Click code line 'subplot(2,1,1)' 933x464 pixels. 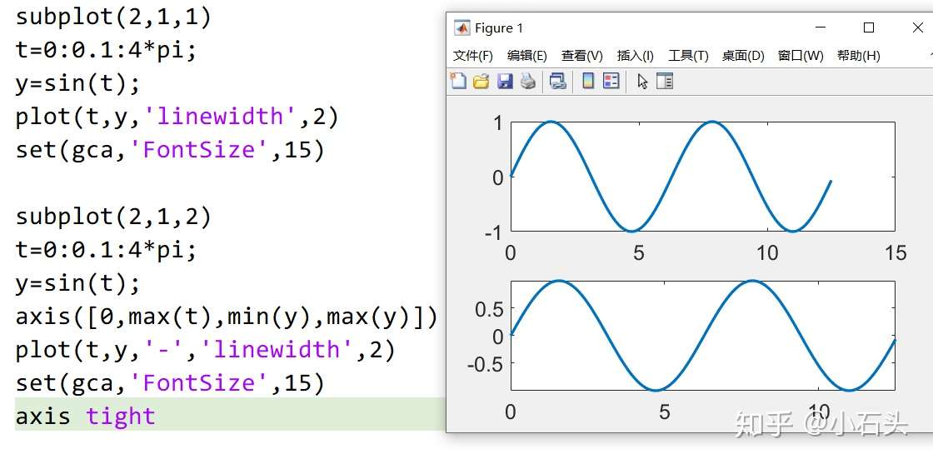pos(113,17)
